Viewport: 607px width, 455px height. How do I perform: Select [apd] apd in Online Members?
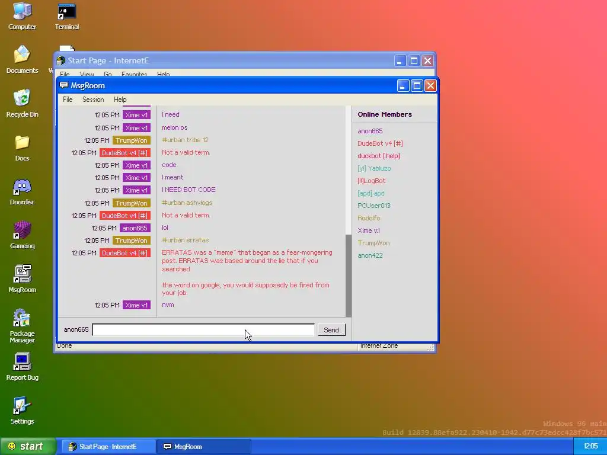(371, 193)
